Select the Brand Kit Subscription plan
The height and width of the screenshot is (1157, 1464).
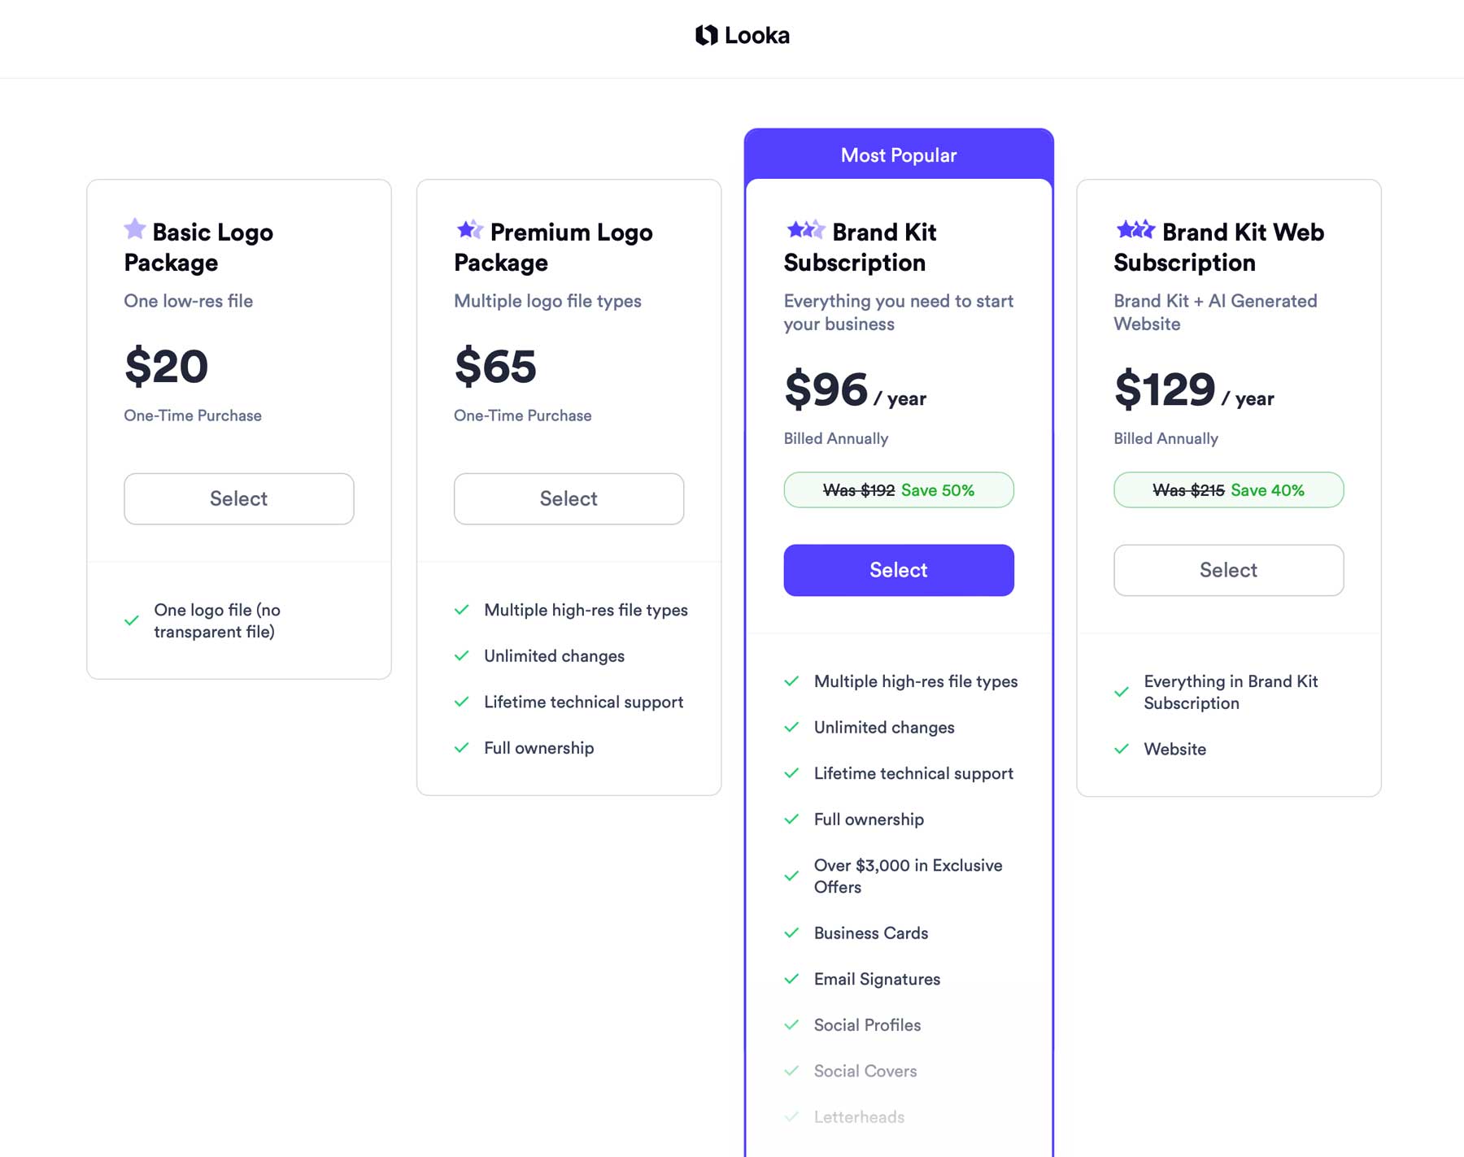pyautogui.click(x=898, y=570)
